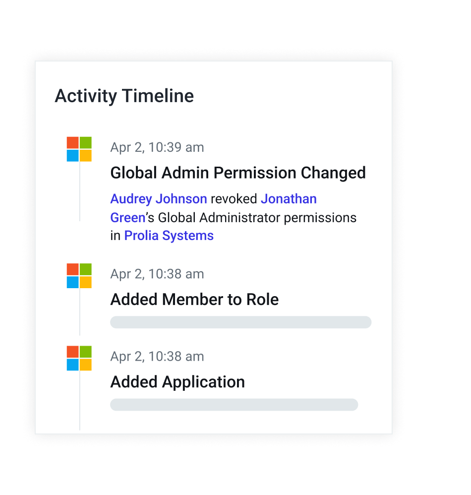Click the orange square of the top Microsoft logo

pyautogui.click(x=72, y=143)
